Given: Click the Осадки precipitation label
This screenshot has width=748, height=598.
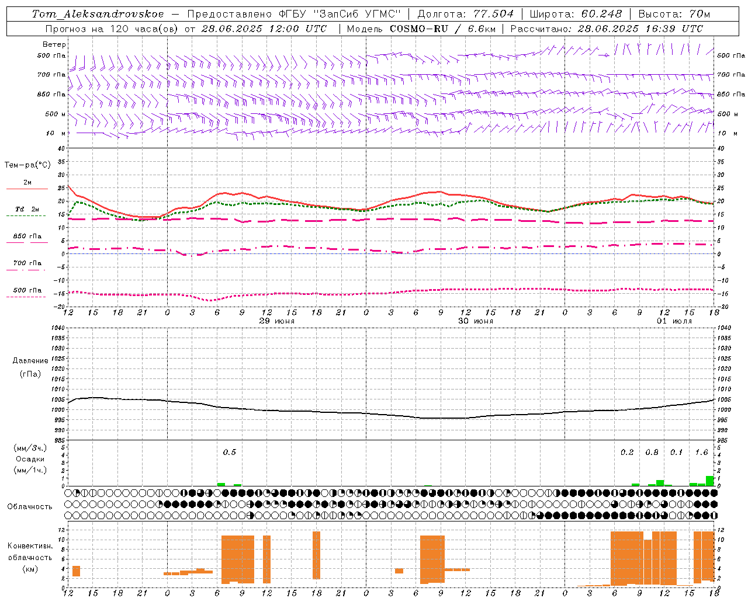Looking at the screenshot, I should tap(30, 459).
